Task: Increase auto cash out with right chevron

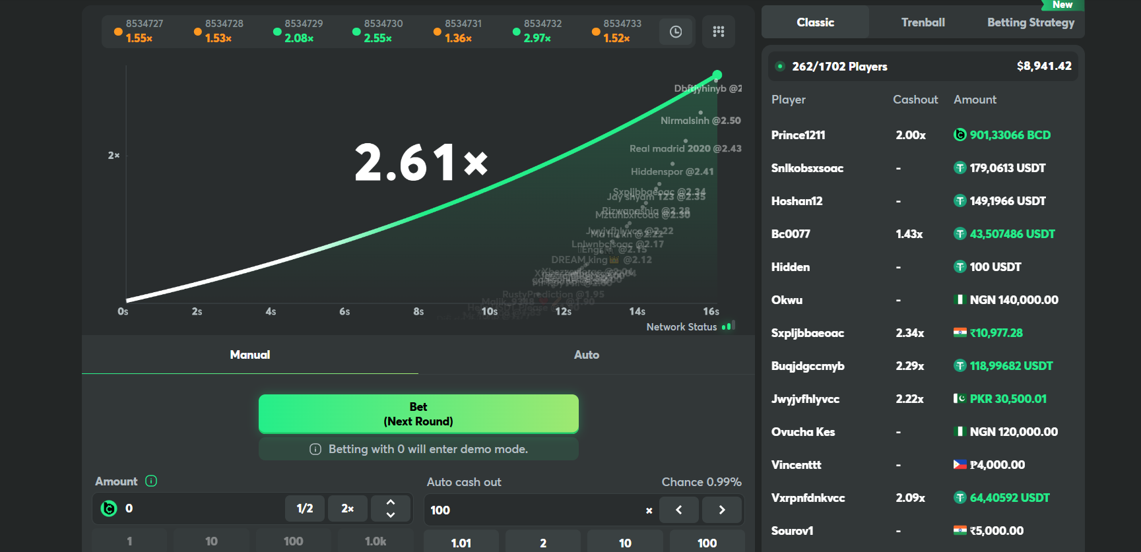Action: (x=721, y=510)
